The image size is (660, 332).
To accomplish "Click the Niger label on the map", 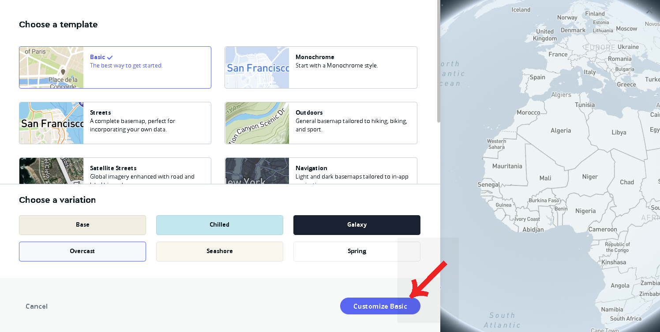I will 590,176.
